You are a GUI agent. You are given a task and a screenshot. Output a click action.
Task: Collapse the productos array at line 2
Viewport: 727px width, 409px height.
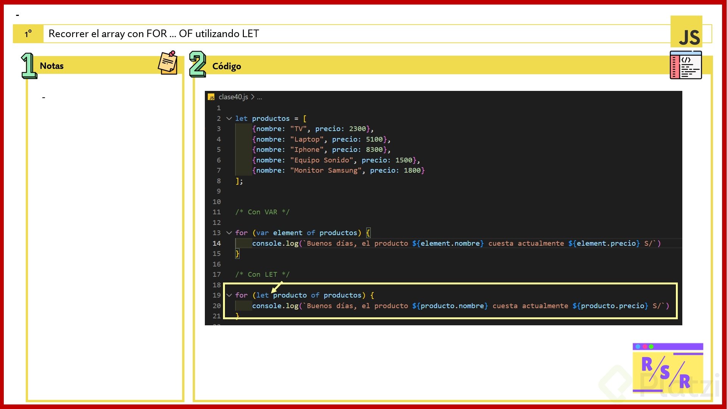tap(229, 119)
